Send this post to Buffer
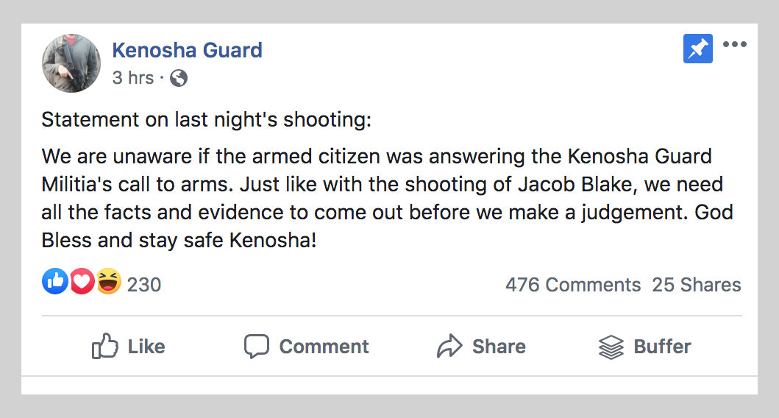 pyautogui.click(x=645, y=347)
